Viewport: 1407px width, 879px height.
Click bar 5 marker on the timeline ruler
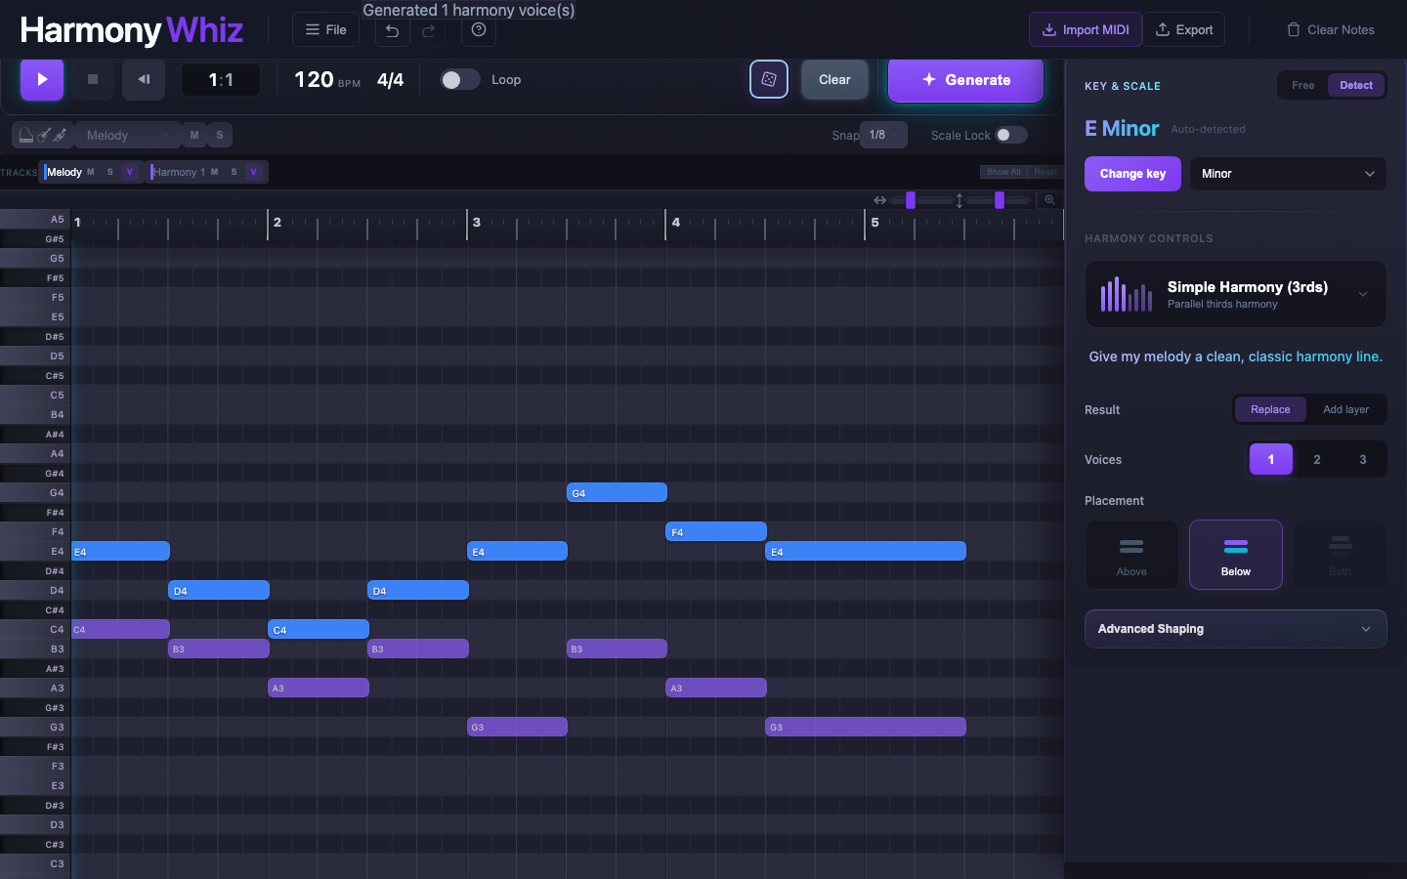pos(874,223)
